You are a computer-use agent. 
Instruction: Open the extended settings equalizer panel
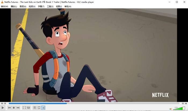28,108
